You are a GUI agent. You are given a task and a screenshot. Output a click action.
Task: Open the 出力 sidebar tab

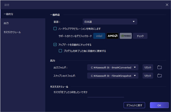click(23, 23)
